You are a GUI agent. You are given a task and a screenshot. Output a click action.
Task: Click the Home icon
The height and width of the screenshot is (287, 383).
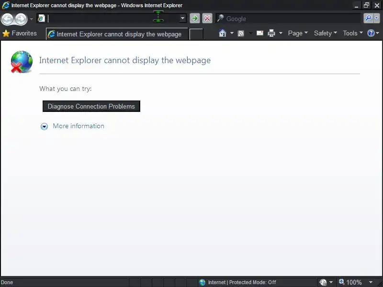click(223, 33)
